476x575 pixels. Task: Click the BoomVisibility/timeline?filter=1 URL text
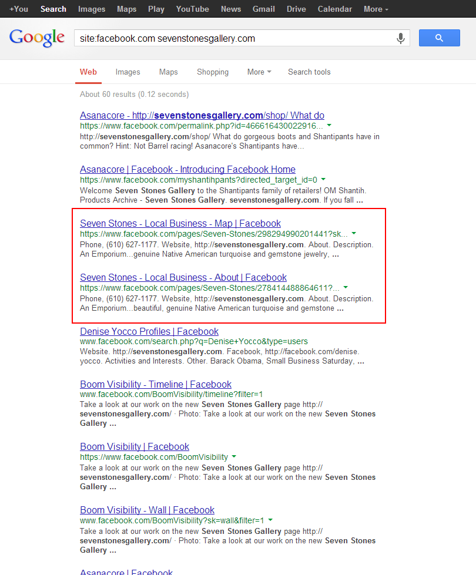pos(172,394)
